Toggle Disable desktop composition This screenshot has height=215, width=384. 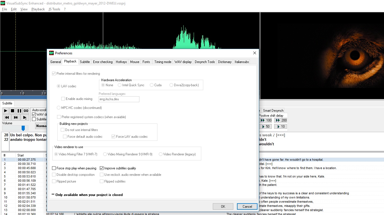click(73, 175)
